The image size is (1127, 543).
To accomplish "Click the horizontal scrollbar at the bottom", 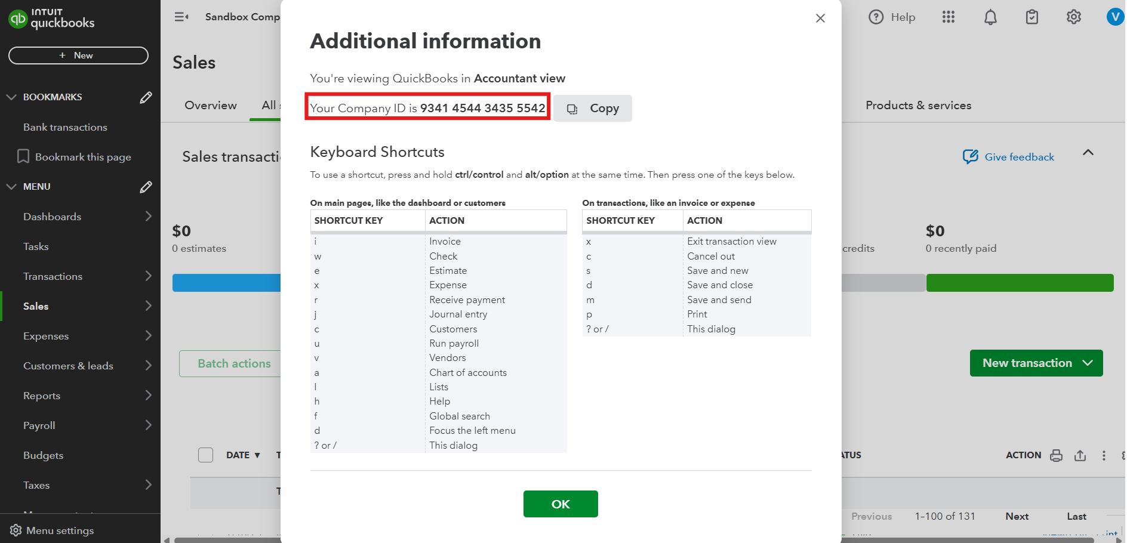I will point(634,540).
